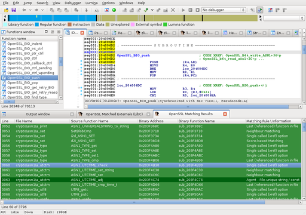Click the Function name column header
Viewport: 306px width, 215px height.
click(29, 38)
